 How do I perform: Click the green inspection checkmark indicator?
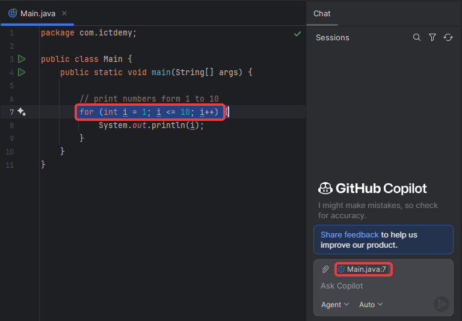tap(298, 34)
